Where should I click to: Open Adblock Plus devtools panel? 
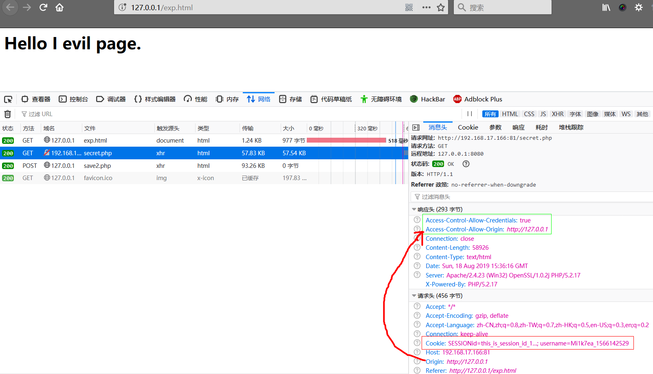(x=477, y=99)
